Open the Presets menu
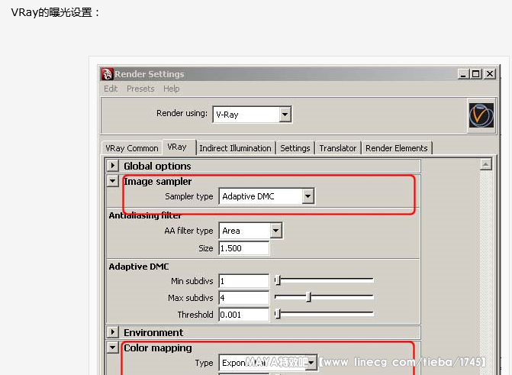 click(140, 89)
